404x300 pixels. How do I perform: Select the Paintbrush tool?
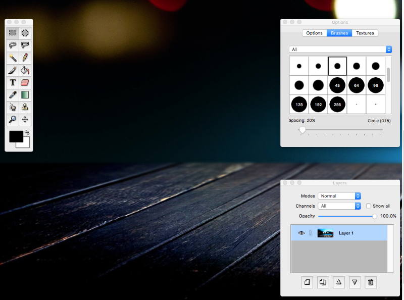(13, 70)
